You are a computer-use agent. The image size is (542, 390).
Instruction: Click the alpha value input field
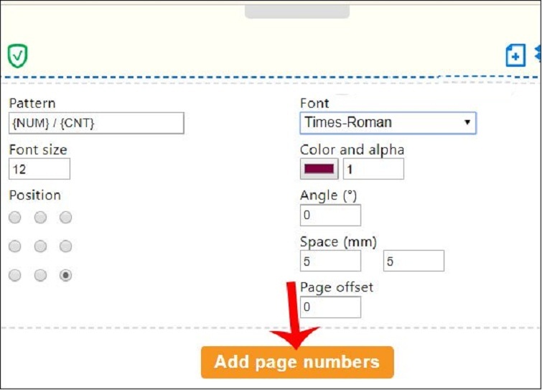tap(373, 169)
